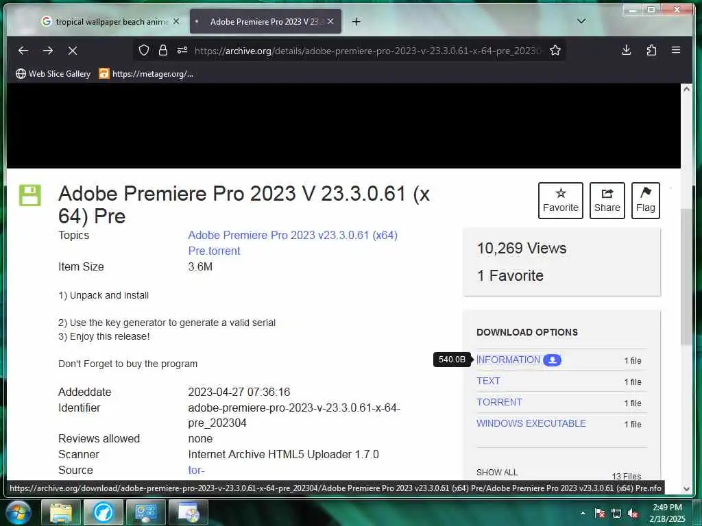Viewport: 702px width, 526px height.
Task: Click the blue download badge beside INFORMATION
Action: pyautogui.click(x=552, y=360)
